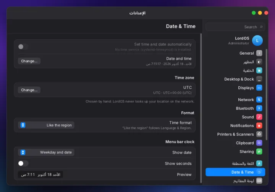Click the المظهر label text
The height and width of the screenshot is (192, 275).
[x=249, y=62]
